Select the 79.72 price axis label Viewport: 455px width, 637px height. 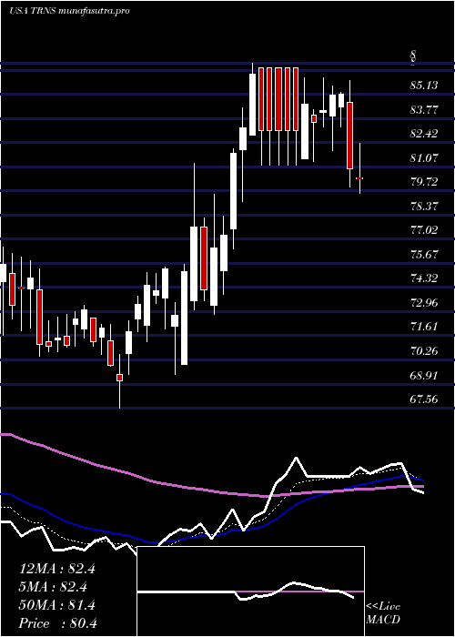click(x=424, y=182)
